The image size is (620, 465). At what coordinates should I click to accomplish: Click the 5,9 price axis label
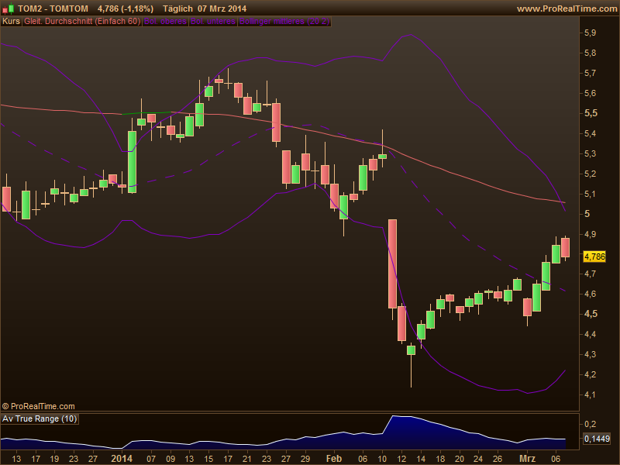pos(591,33)
